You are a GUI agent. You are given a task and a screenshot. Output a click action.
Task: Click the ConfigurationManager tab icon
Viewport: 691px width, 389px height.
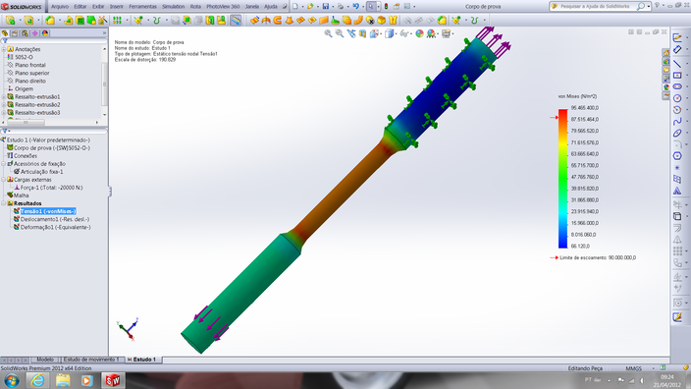tap(26, 33)
